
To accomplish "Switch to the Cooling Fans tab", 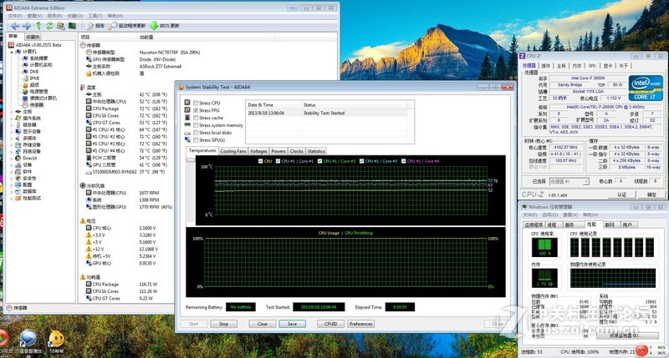I will coord(233,151).
